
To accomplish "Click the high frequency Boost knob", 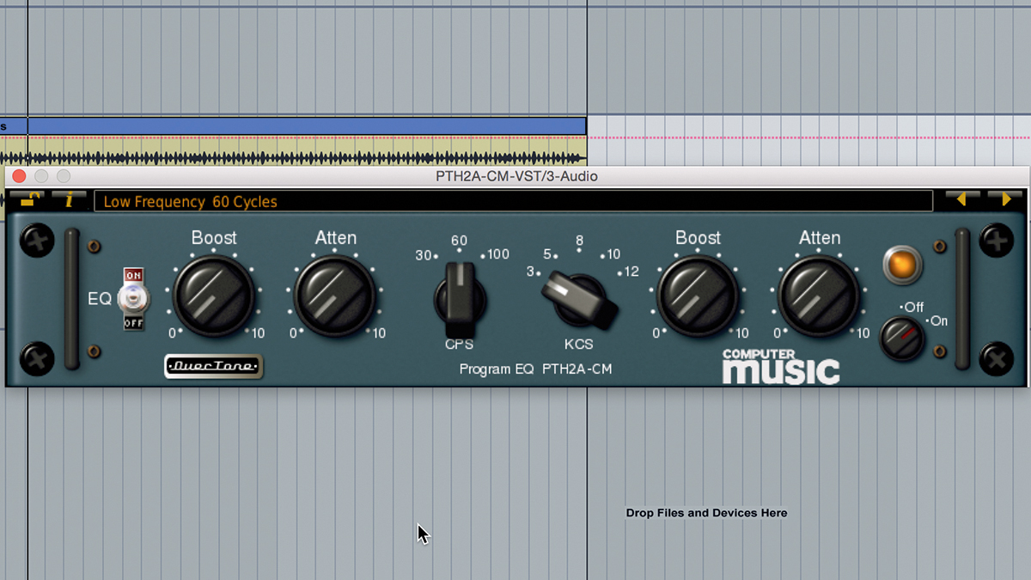I will point(698,295).
